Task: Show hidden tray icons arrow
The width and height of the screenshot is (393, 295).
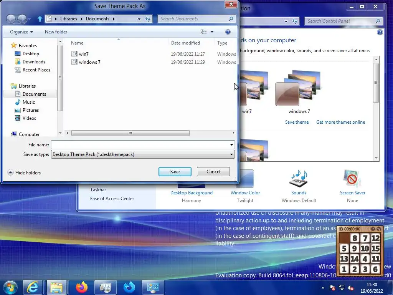Action: (323, 288)
